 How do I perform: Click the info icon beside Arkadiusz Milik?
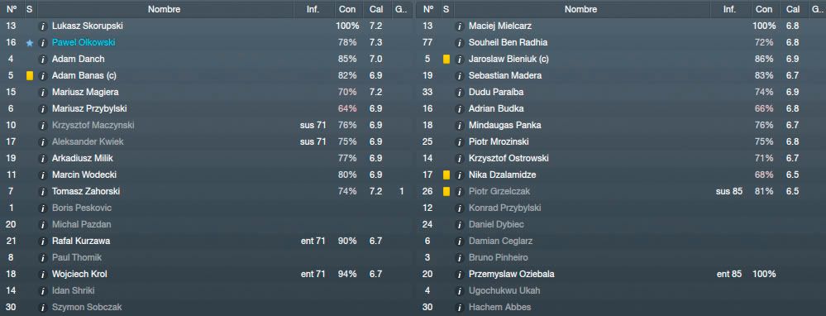tap(43, 158)
